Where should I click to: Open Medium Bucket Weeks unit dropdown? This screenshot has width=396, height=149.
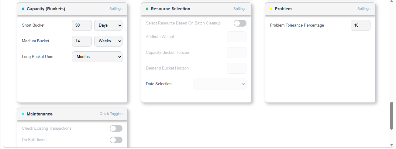click(x=108, y=41)
